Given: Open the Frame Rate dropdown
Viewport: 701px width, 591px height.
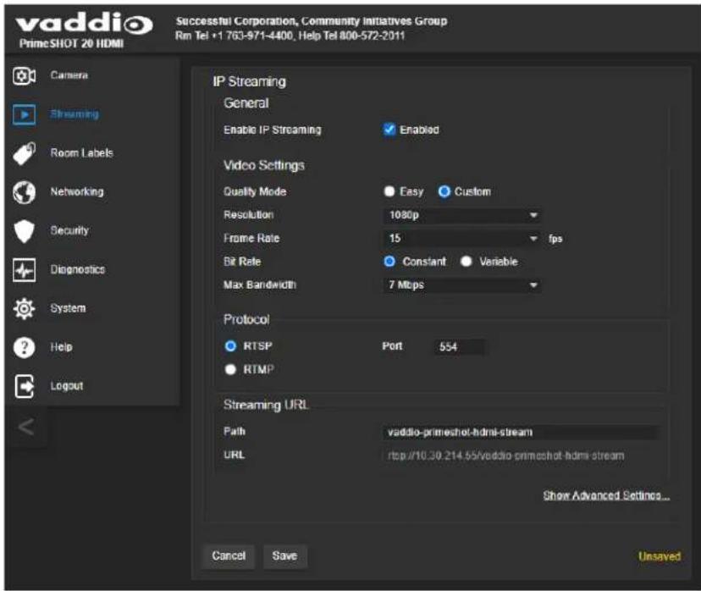Looking at the screenshot, I should tap(461, 238).
